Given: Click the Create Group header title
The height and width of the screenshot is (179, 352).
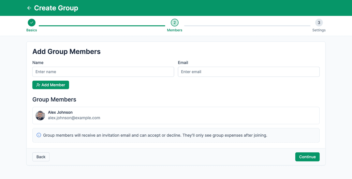Looking at the screenshot, I should click(56, 8).
